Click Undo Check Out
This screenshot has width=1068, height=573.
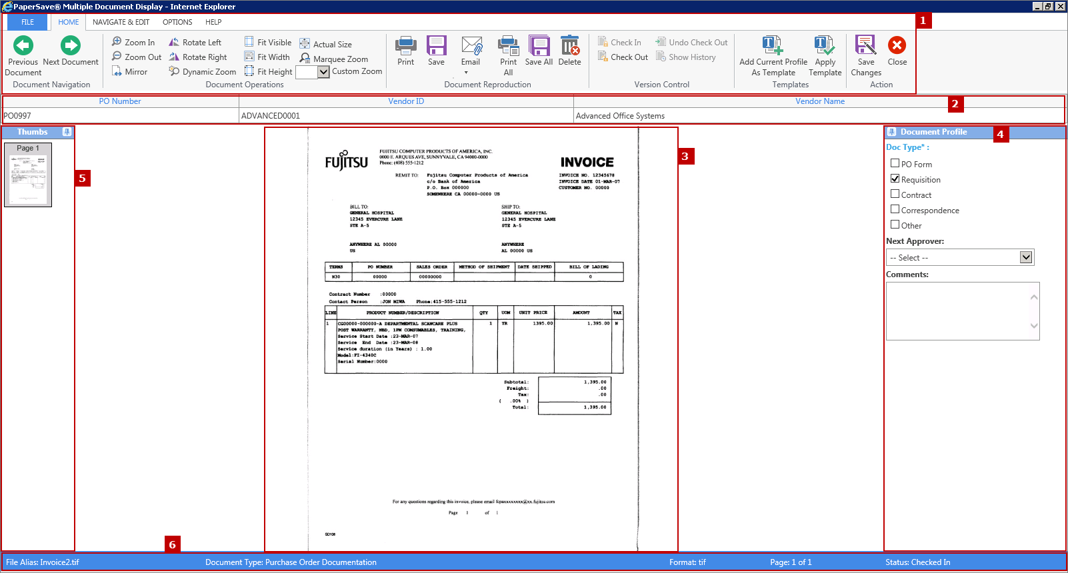click(x=691, y=42)
